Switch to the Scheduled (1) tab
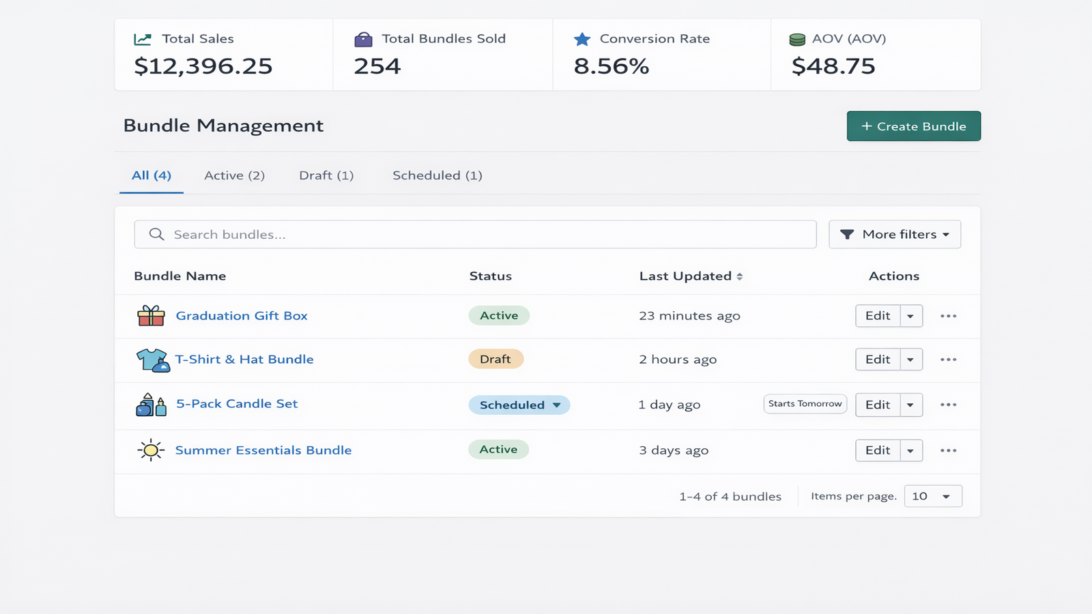This screenshot has width=1092, height=614. (x=437, y=175)
